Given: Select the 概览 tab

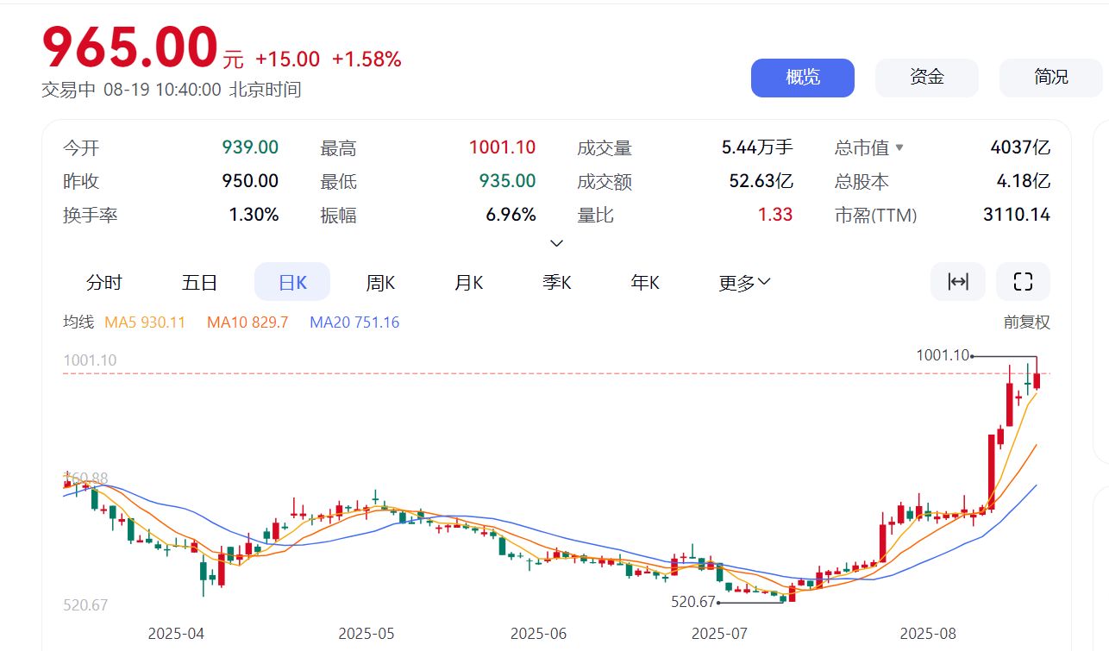Looking at the screenshot, I should (802, 77).
